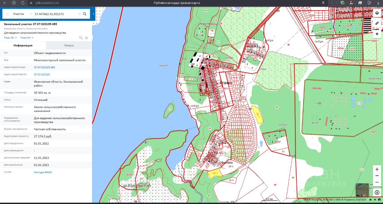Select the 'Многоконтурный земельный участок' value
The width and height of the screenshot is (383, 204).
pyautogui.click(x=60, y=60)
